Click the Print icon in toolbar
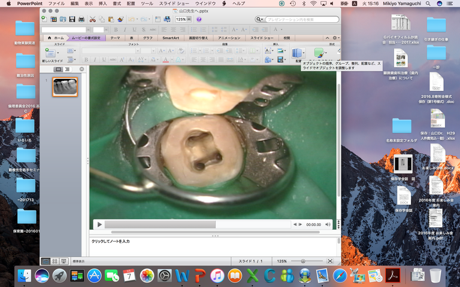Screen dimensions: 460x287 coord(81,19)
